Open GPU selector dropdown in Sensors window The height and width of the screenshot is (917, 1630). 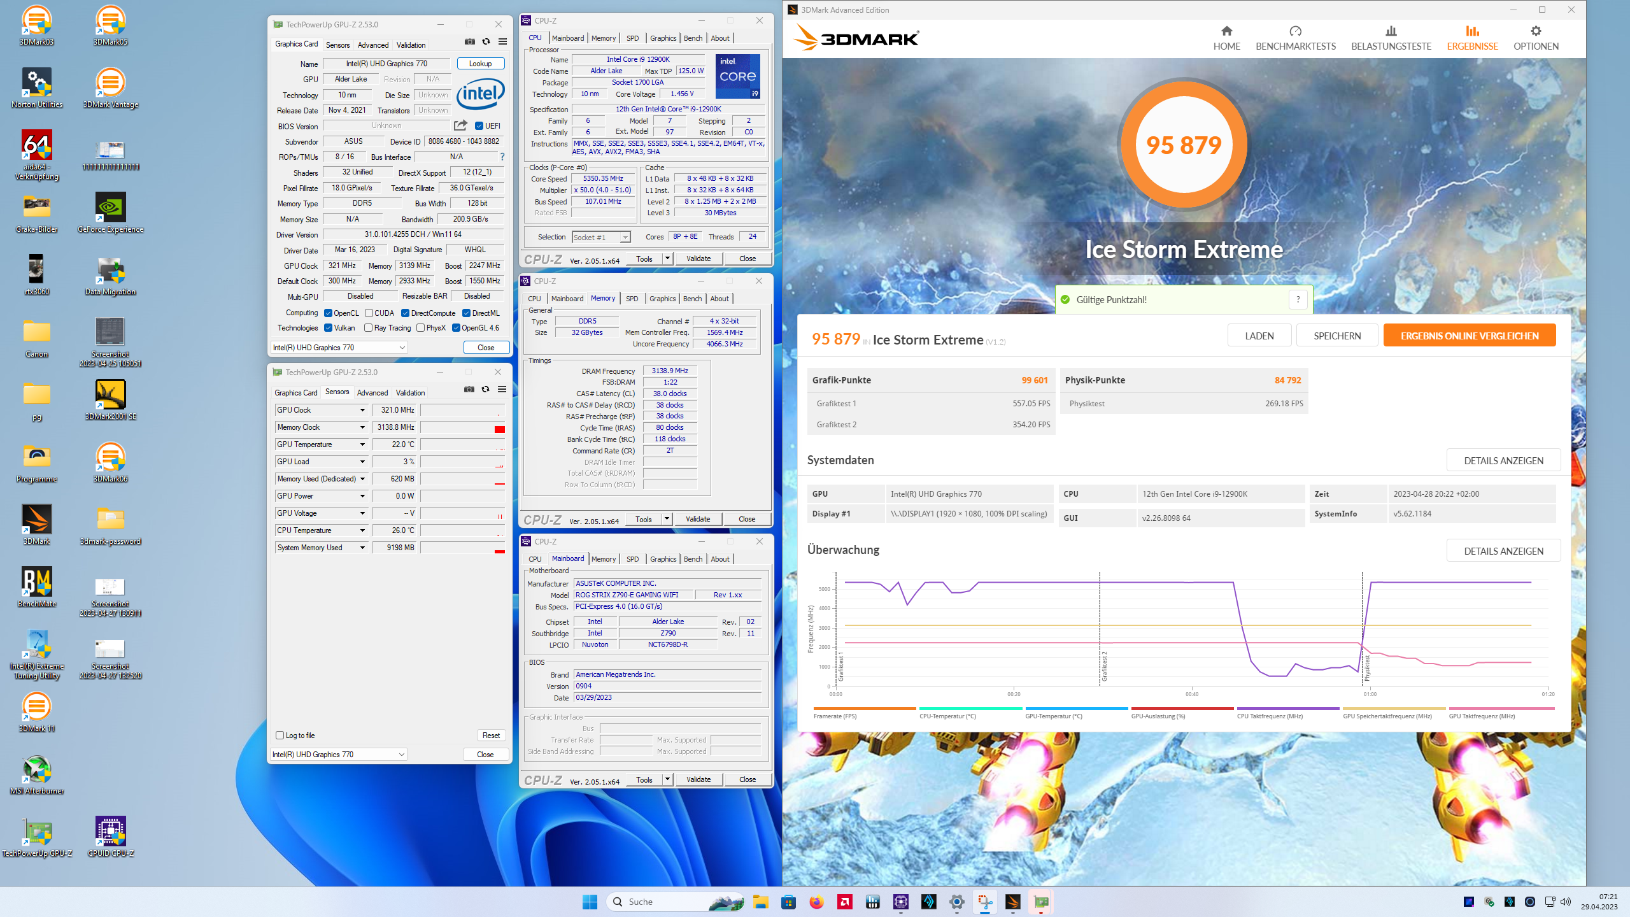click(x=339, y=755)
